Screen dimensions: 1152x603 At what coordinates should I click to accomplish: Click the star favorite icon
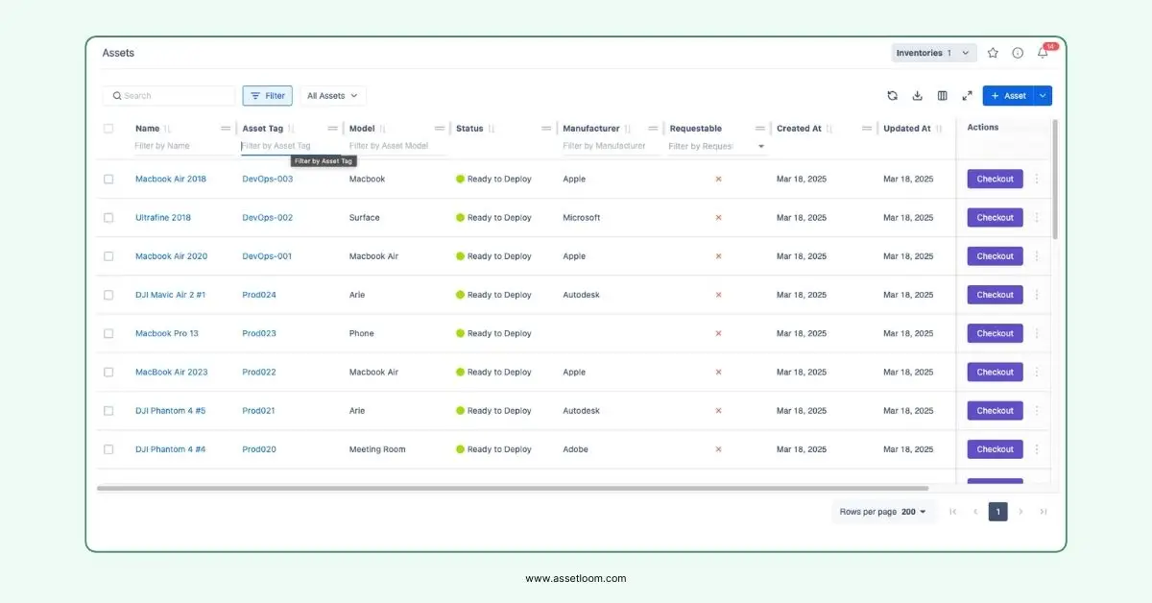coord(993,53)
